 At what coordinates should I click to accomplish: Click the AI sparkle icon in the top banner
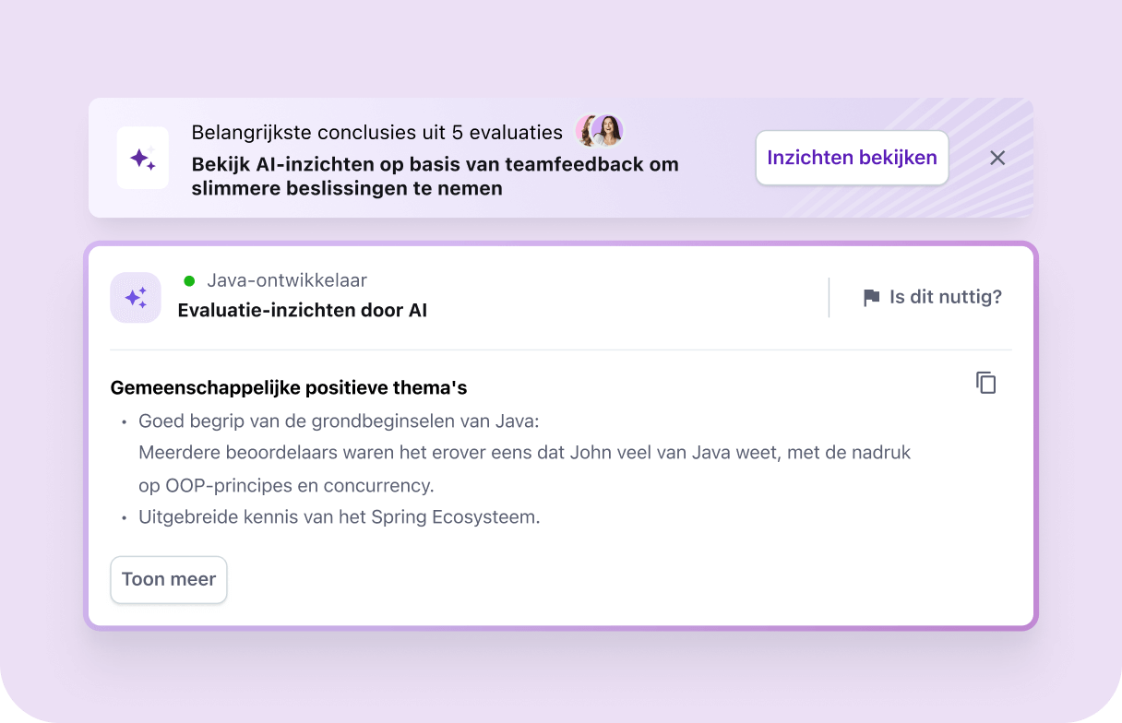point(143,159)
